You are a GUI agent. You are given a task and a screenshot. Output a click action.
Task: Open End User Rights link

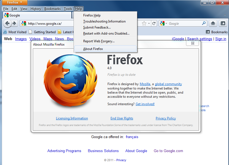tap(122, 118)
